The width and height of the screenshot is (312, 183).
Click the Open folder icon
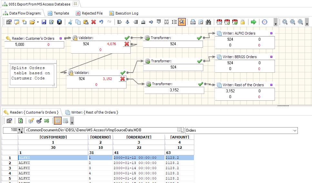pyautogui.click(x=32, y=22)
